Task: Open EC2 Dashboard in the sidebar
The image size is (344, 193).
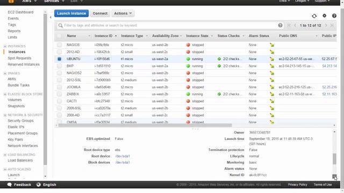Action: [20, 12]
